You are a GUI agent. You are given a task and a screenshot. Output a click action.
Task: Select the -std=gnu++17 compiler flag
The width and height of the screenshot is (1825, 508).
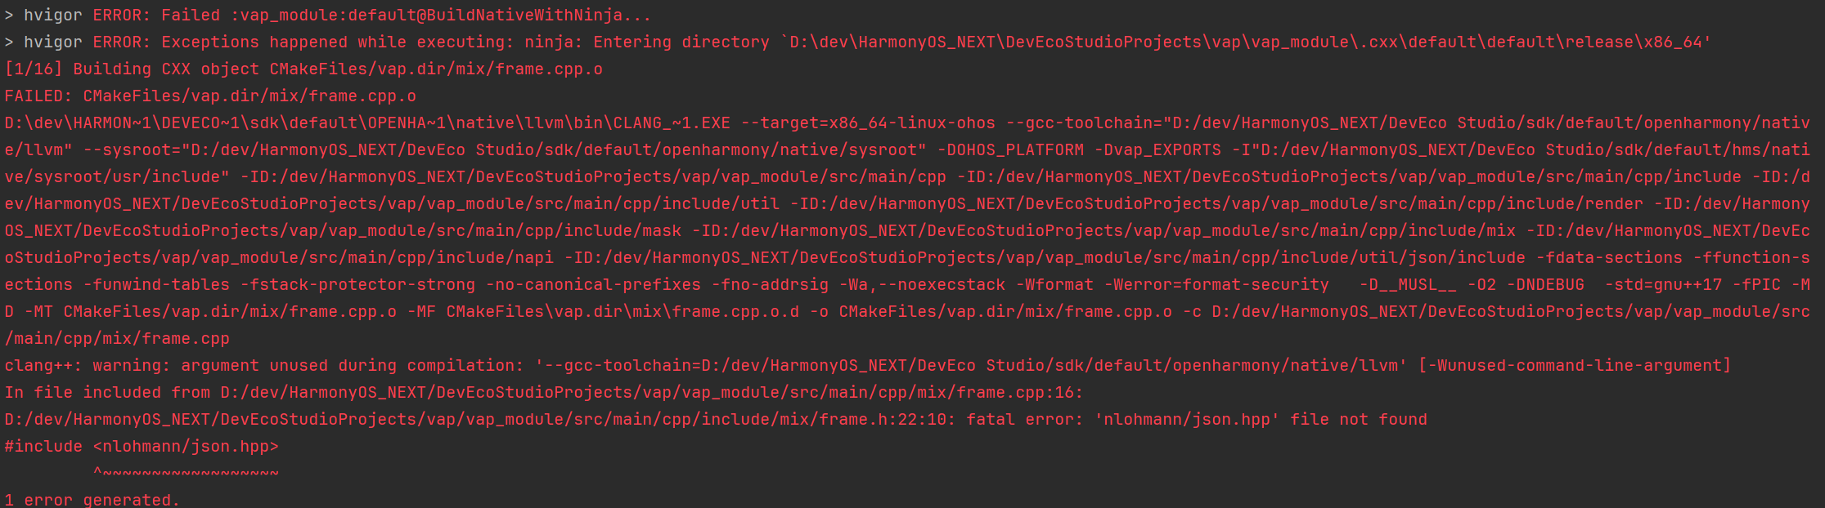[1663, 284]
